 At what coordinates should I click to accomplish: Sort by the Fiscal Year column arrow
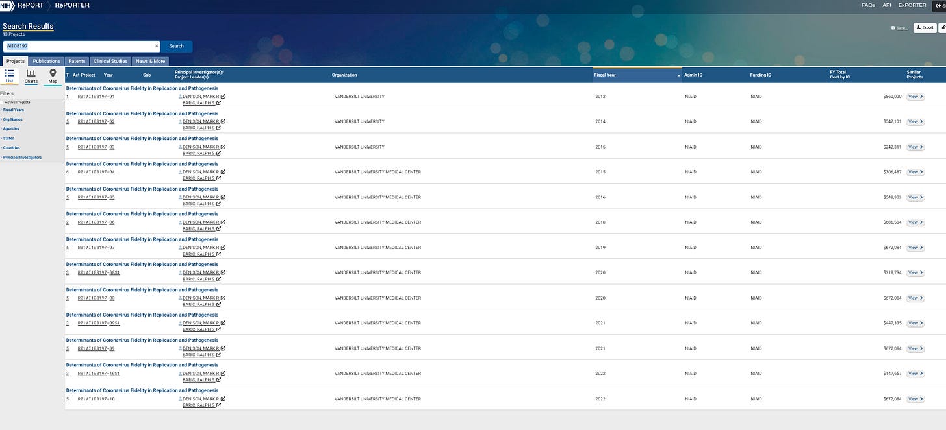(679, 75)
